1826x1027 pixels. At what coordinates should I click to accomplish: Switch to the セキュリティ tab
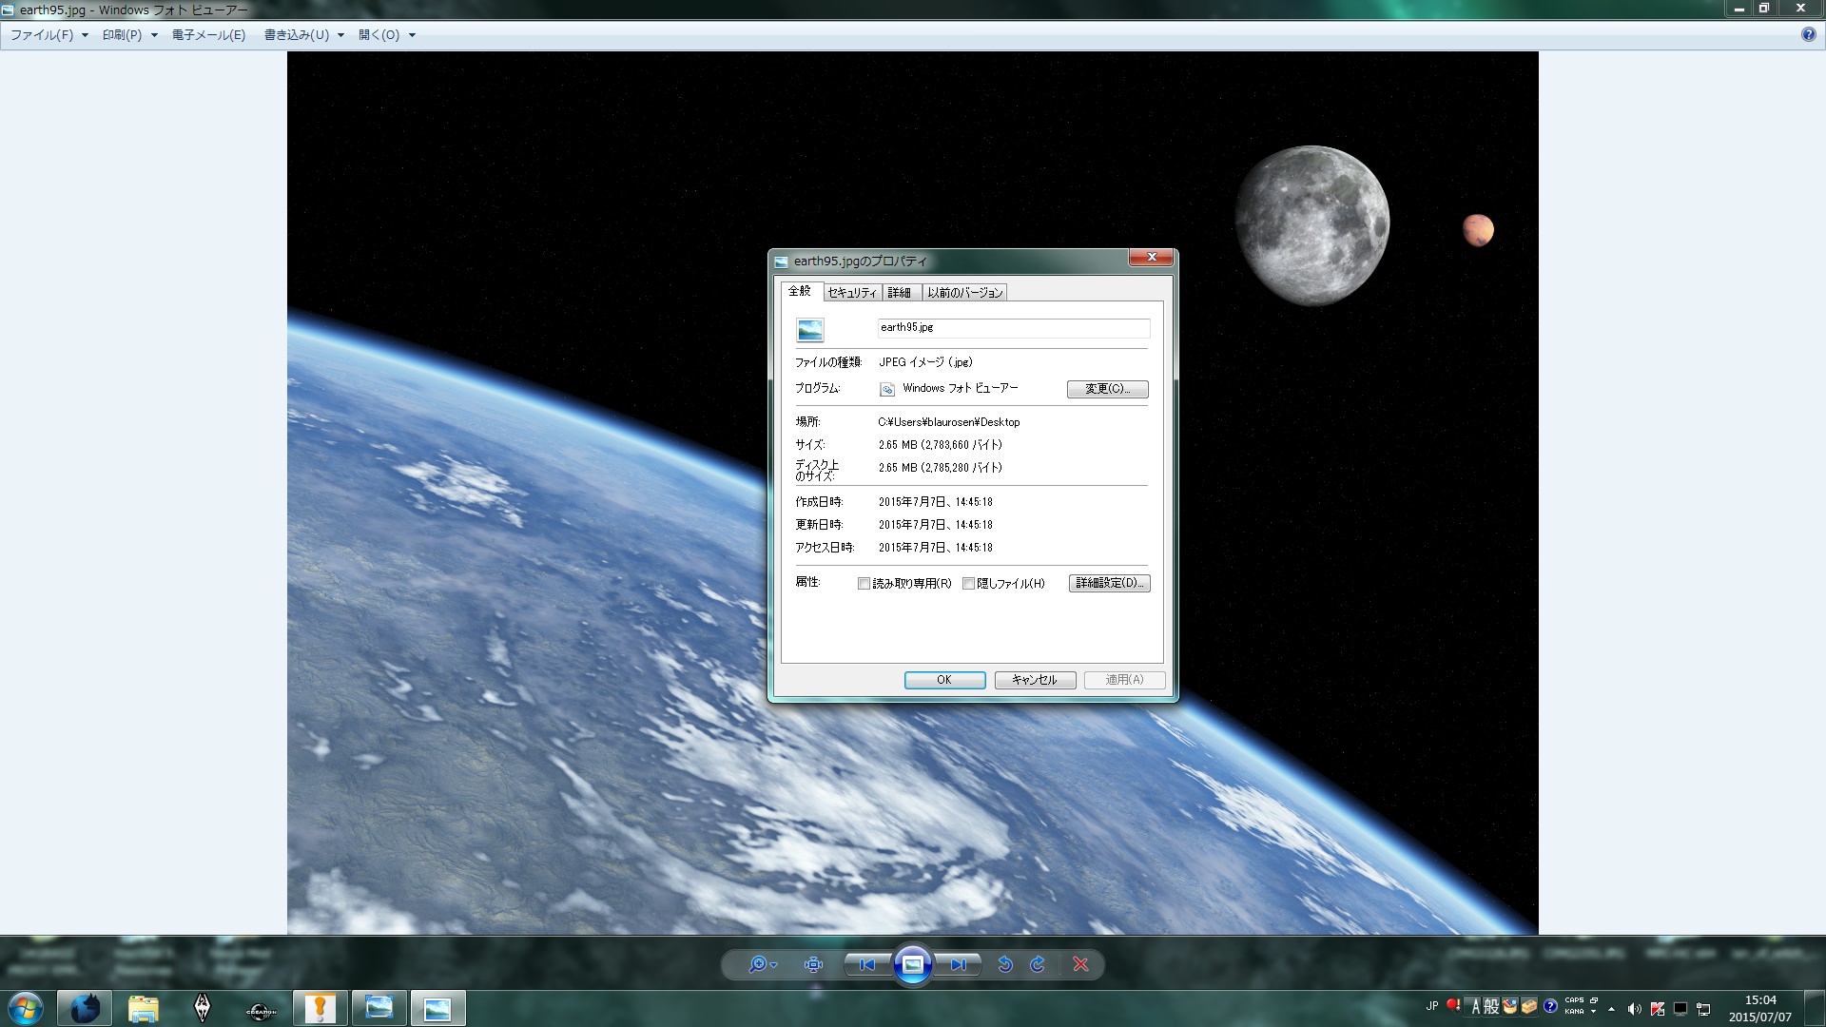coord(851,293)
